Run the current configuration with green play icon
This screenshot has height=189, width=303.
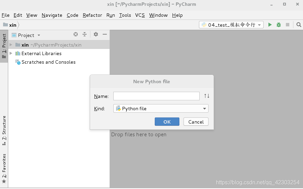(x=270, y=25)
